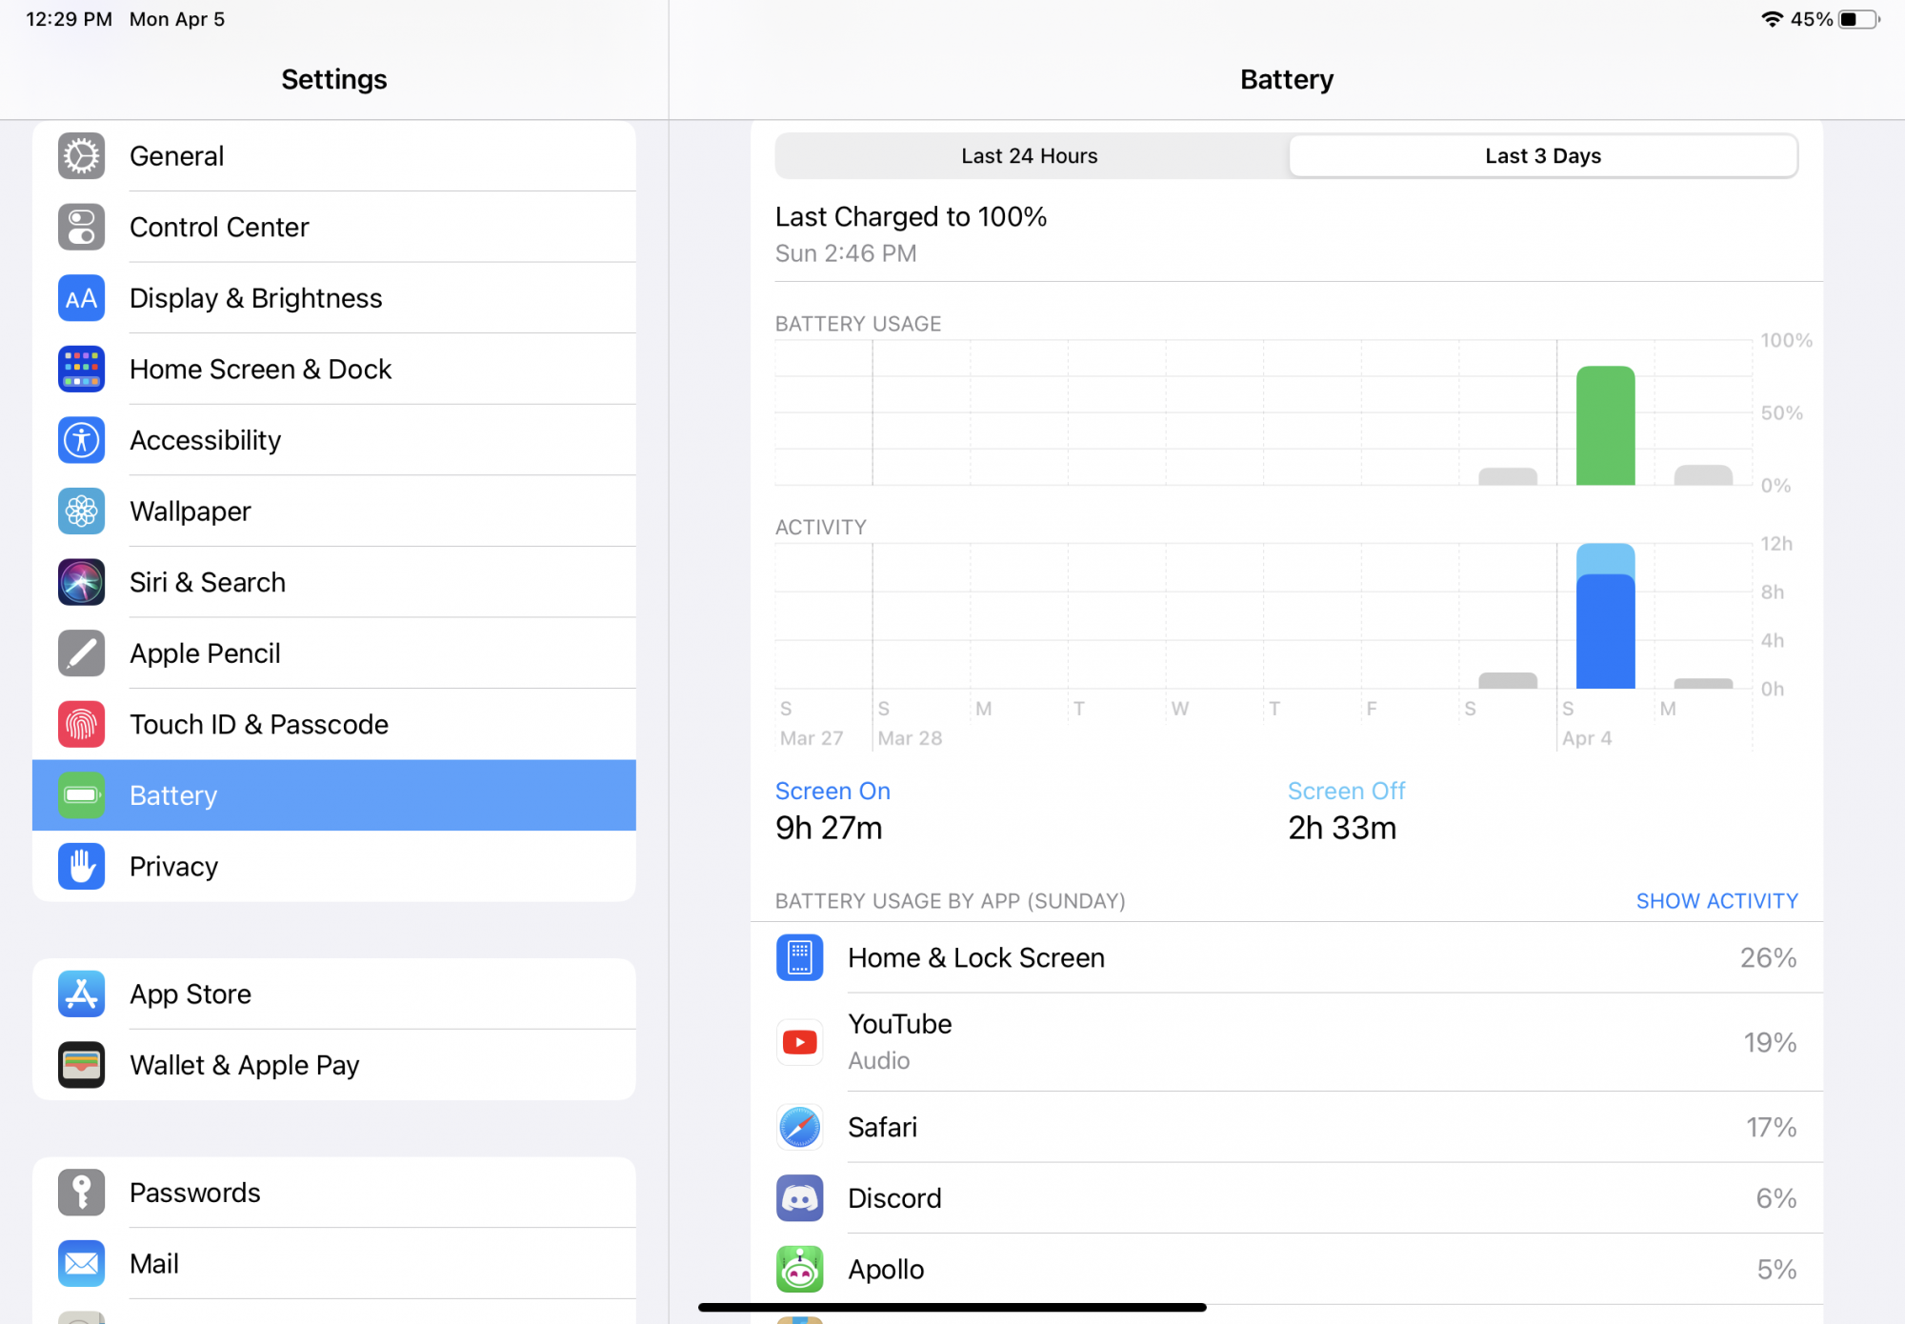Image resolution: width=1905 pixels, height=1324 pixels.
Task: Tap the Display & Brightness AA icon
Action: (x=81, y=298)
